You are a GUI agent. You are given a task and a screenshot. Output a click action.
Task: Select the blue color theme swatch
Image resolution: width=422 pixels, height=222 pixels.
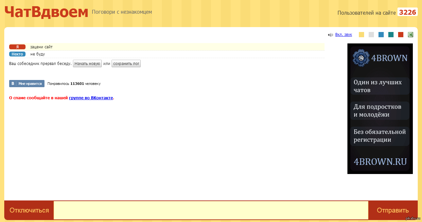click(x=381, y=35)
